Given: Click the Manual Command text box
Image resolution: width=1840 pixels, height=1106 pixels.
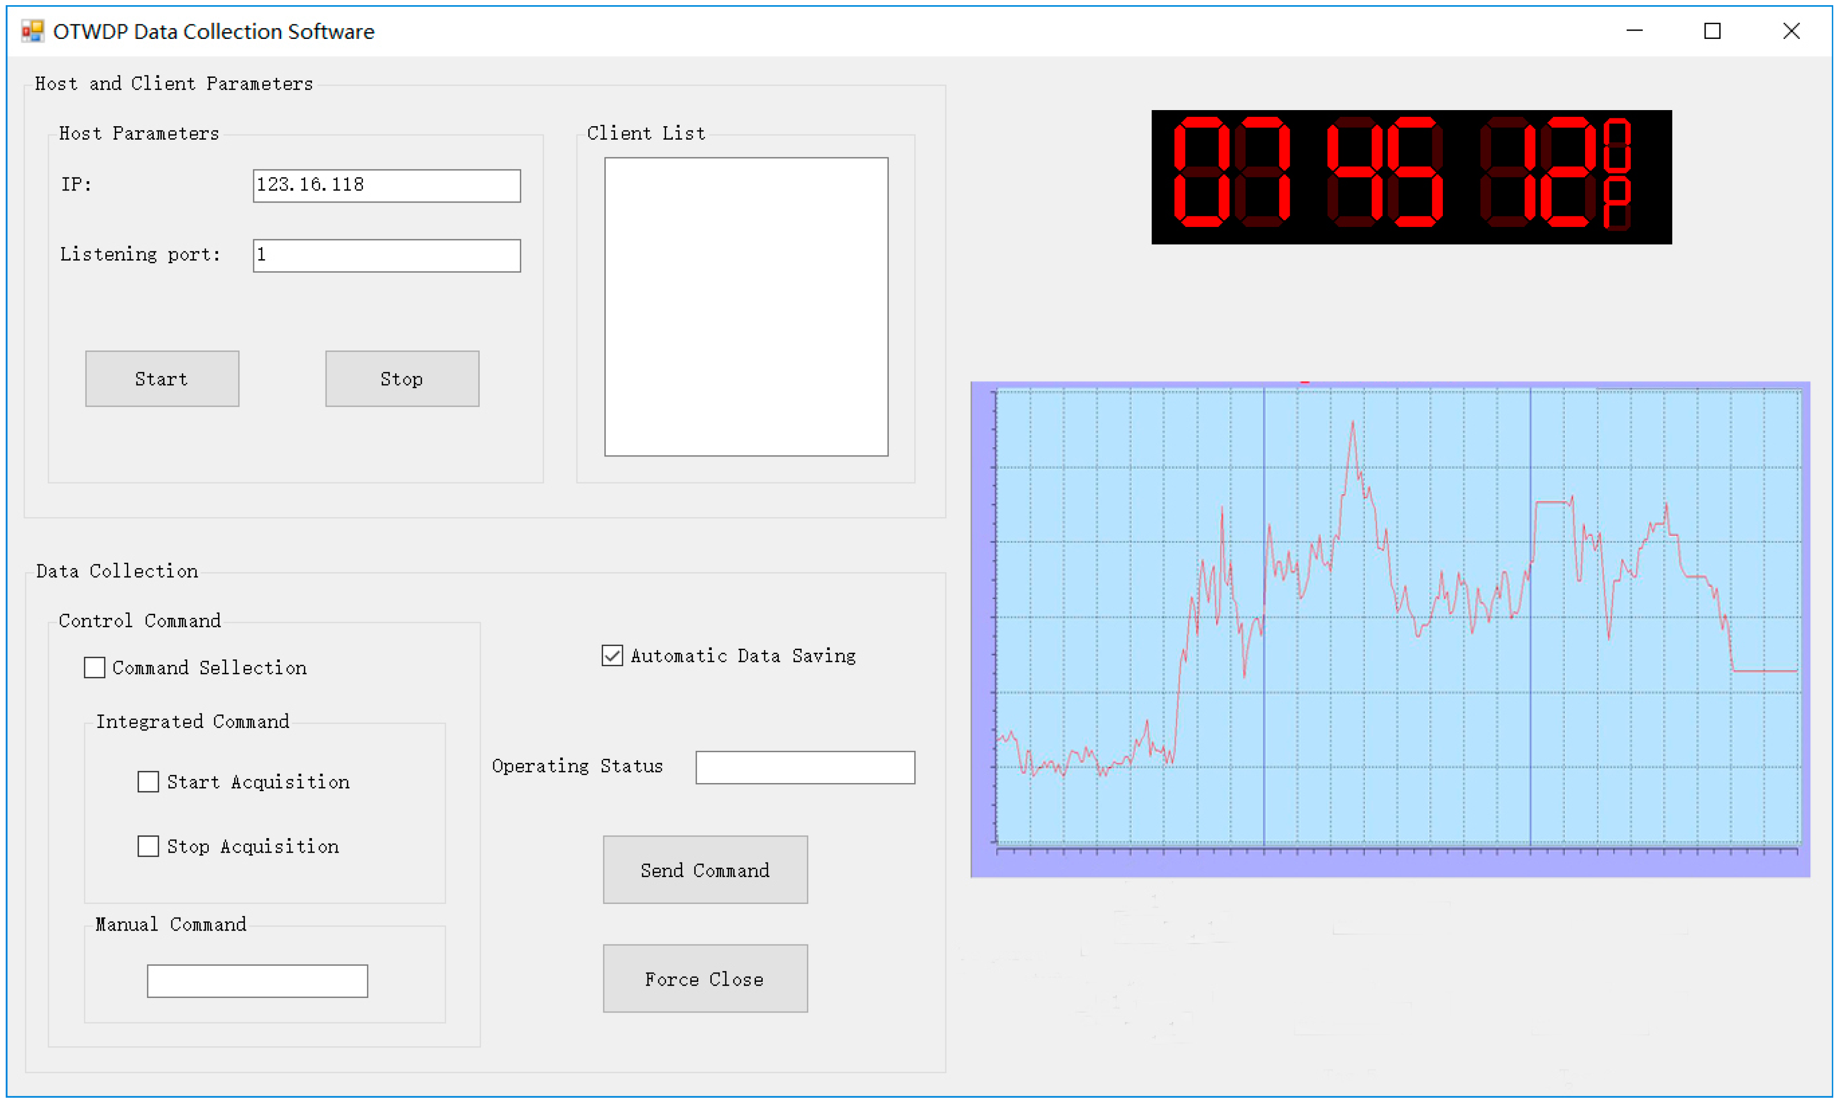Looking at the screenshot, I should click(257, 981).
